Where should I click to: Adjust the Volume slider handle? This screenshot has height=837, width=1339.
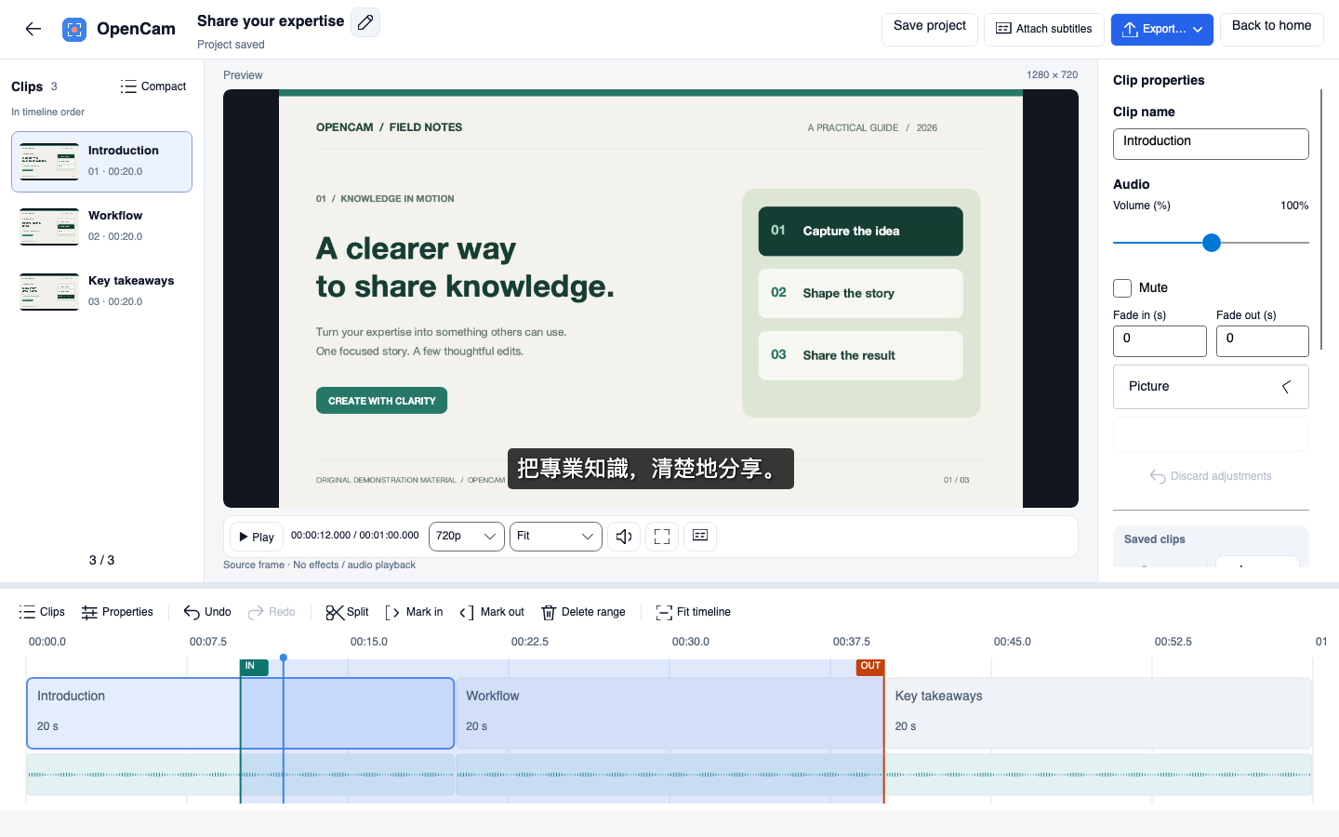1211,243
